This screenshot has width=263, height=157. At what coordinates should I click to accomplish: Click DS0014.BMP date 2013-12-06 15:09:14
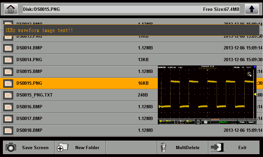tap(243, 48)
